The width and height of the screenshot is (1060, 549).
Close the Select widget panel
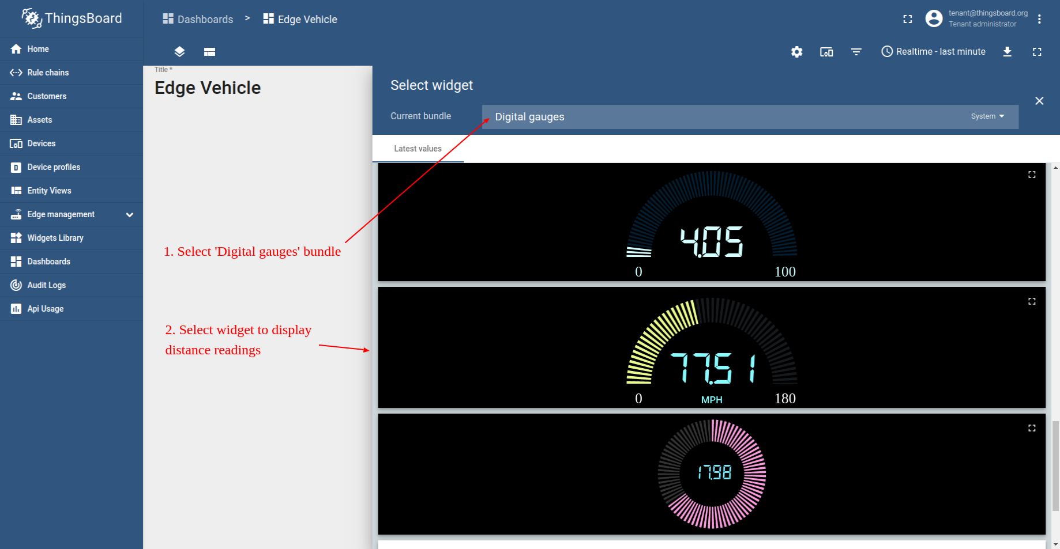click(1039, 101)
